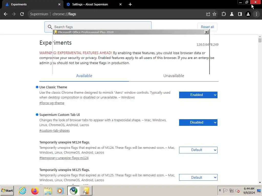Follow the #custom-tab-shapes link
The width and height of the screenshot is (262, 196).
pos(54,130)
